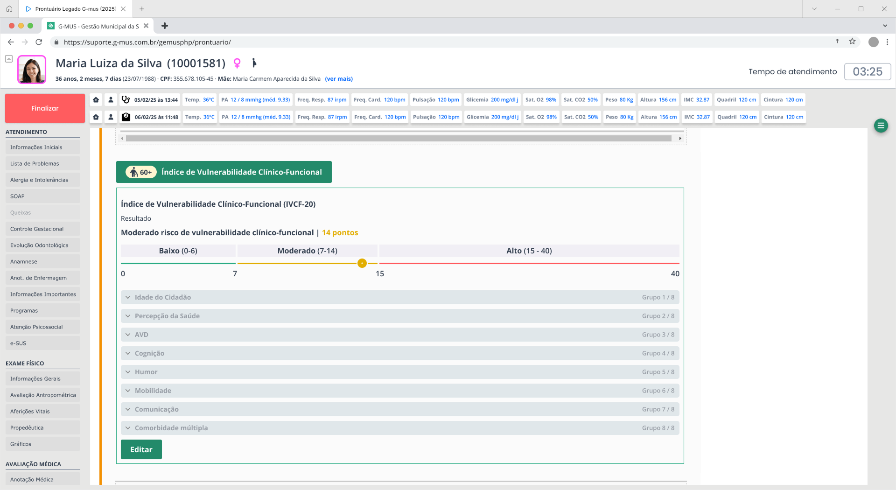Click the horizontal scrollbar above the IVCF section
This screenshot has height=490, width=896.
(x=399, y=138)
